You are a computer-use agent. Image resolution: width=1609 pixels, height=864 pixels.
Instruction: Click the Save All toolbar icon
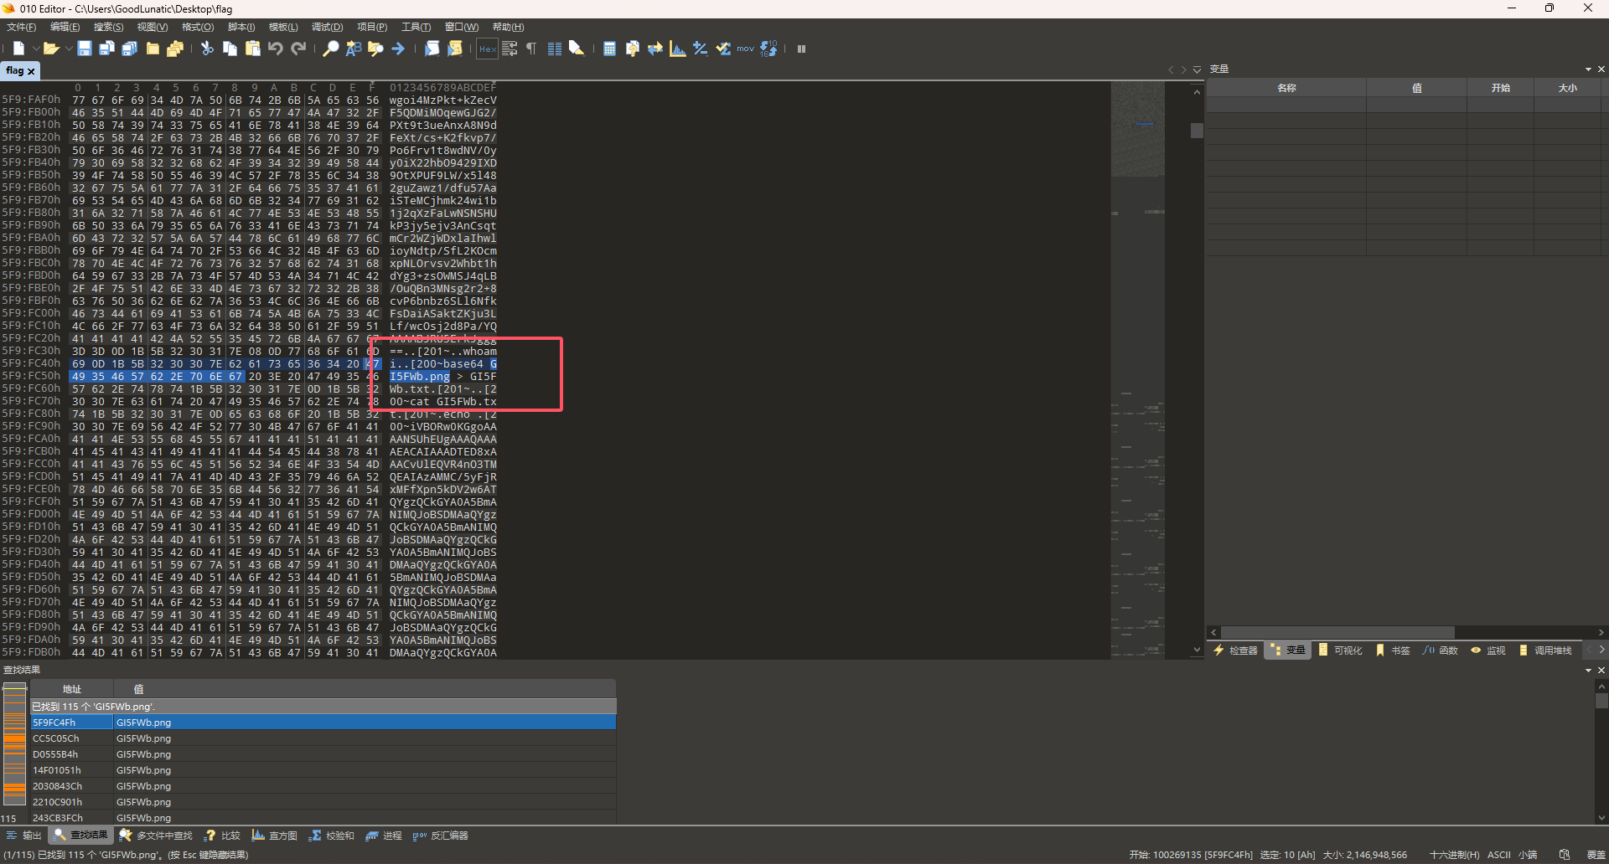129,49
